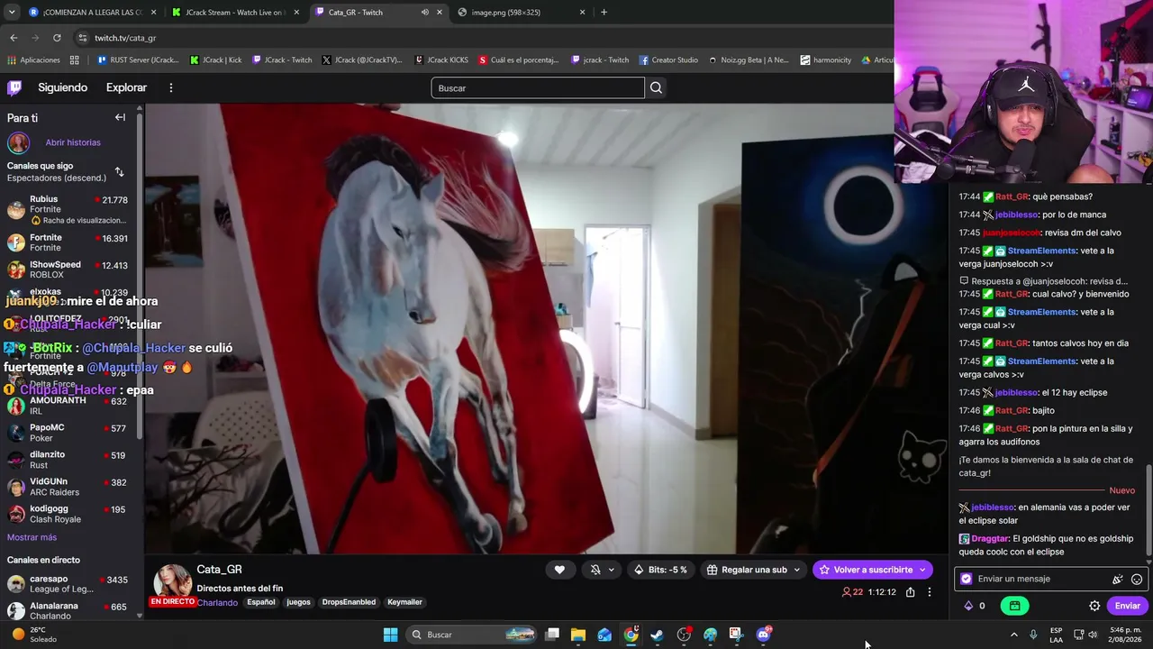Open the Bits: -5 % offer
1153x649 pixels.
pos(660,570)
